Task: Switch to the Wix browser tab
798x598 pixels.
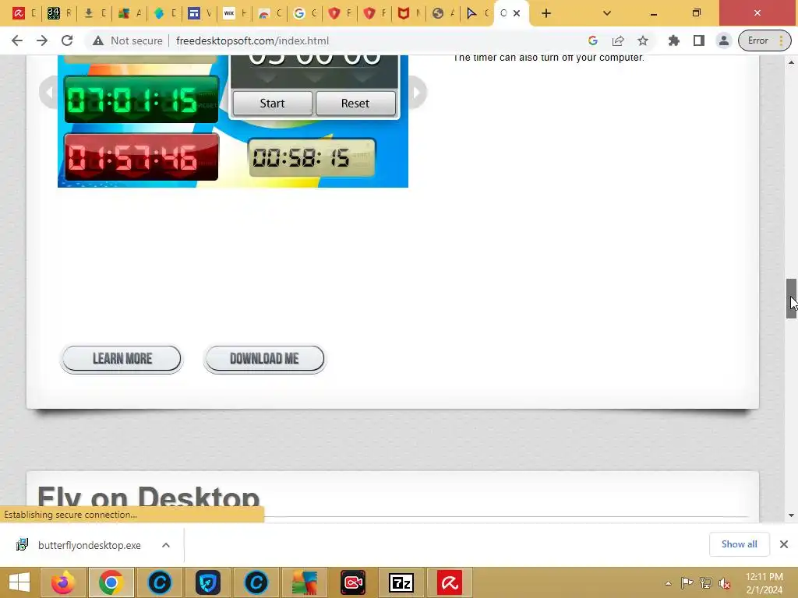Action: point(234,13)
